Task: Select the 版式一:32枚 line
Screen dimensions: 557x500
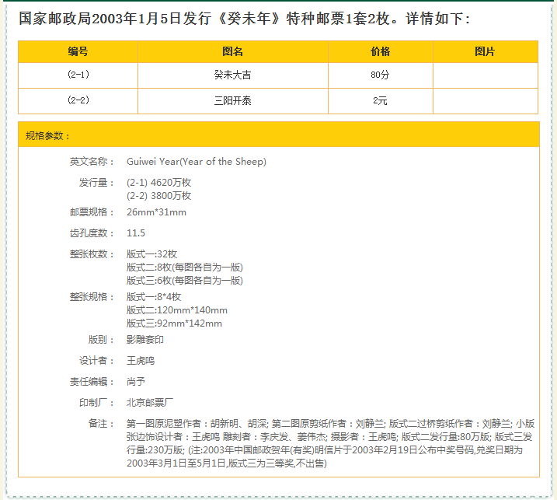Action: coord(151,254)
